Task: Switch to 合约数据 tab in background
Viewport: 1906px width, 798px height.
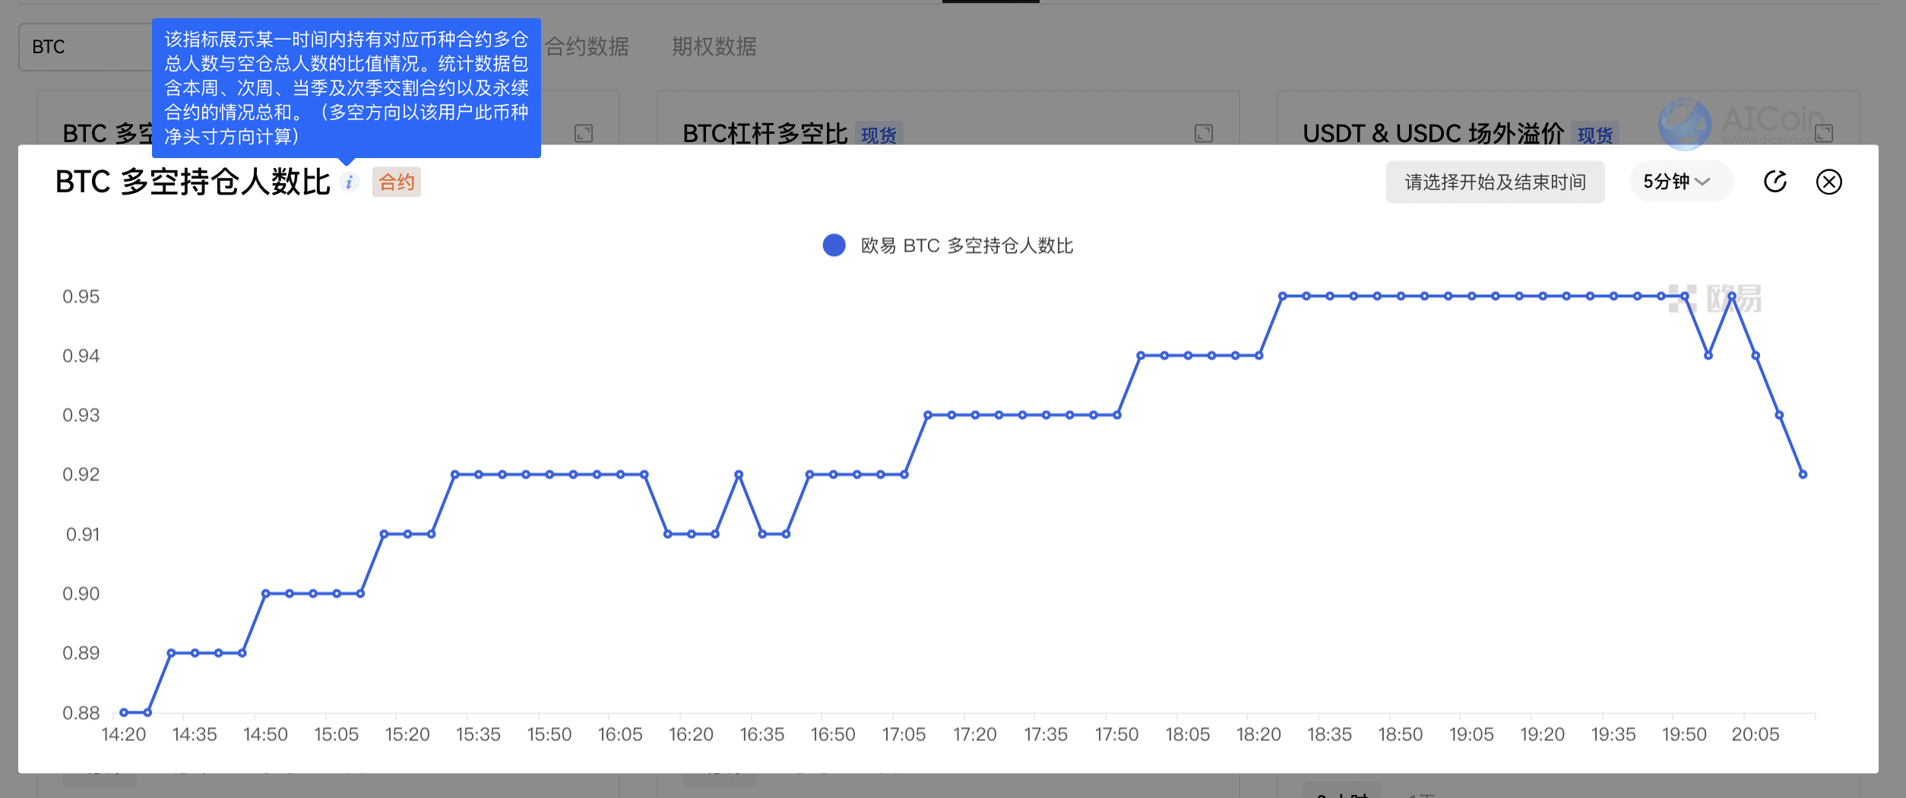Action: tap(587, 47)
